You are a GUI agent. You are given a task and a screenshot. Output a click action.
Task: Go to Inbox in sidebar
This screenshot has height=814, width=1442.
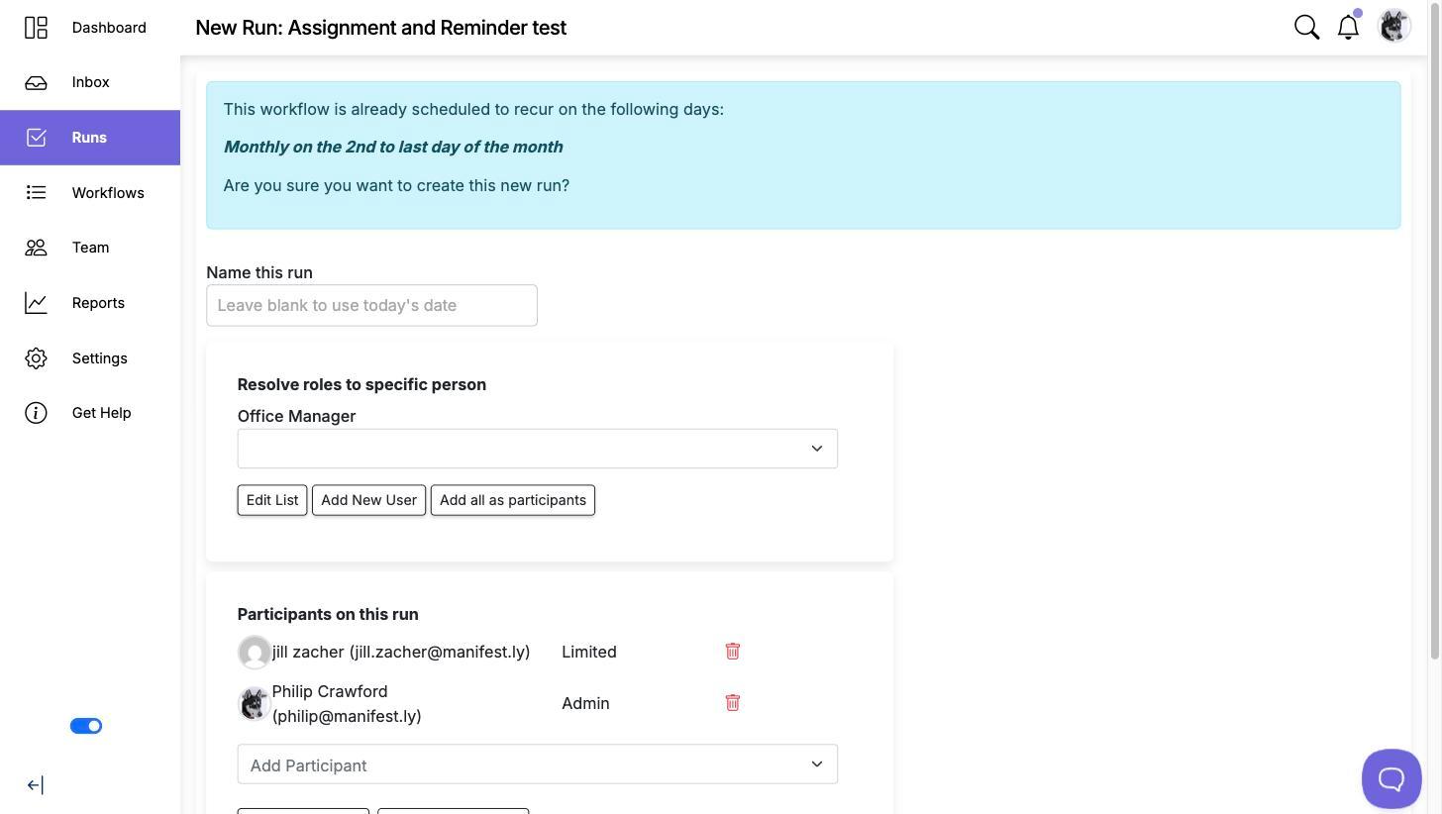(90, 82)
